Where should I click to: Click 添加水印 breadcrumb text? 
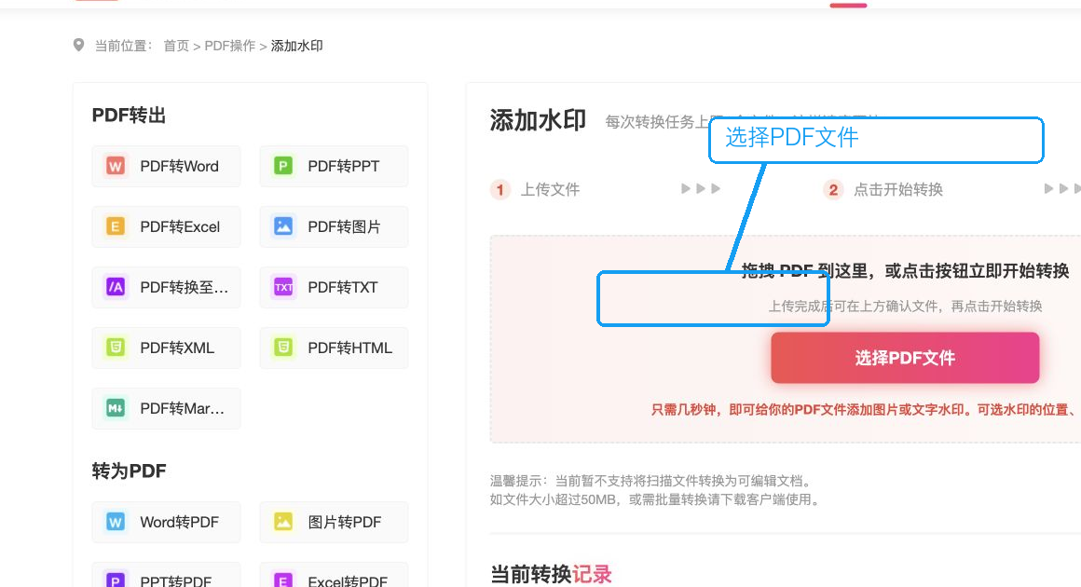coord(296,47)
